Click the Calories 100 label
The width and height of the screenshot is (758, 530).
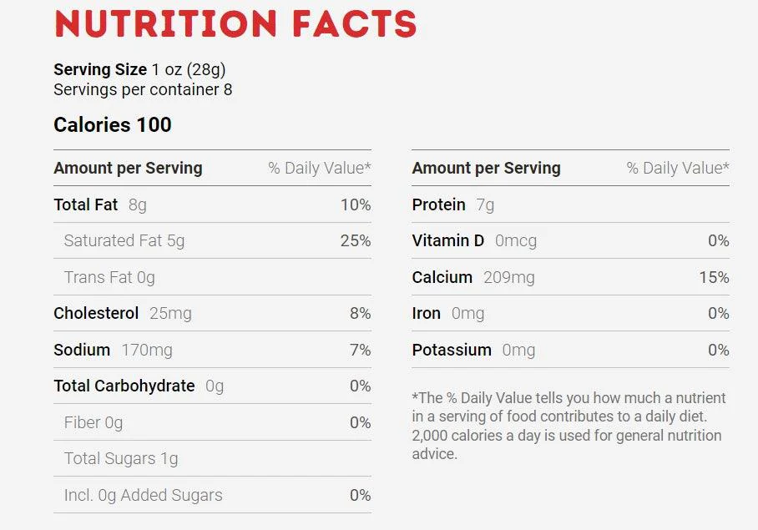[112, 125]
